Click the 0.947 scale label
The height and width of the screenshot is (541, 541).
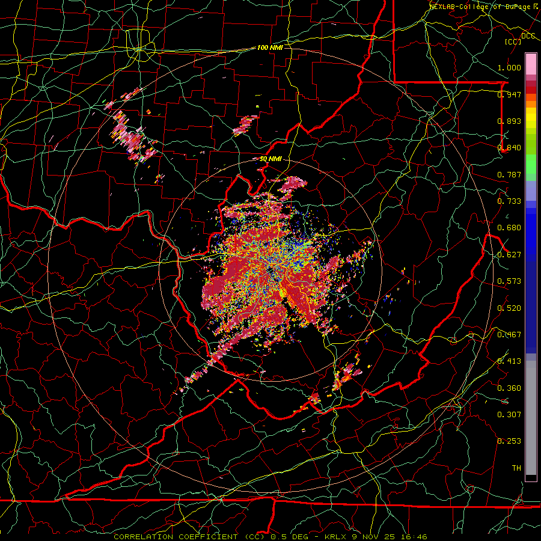(x=509, y=94)
